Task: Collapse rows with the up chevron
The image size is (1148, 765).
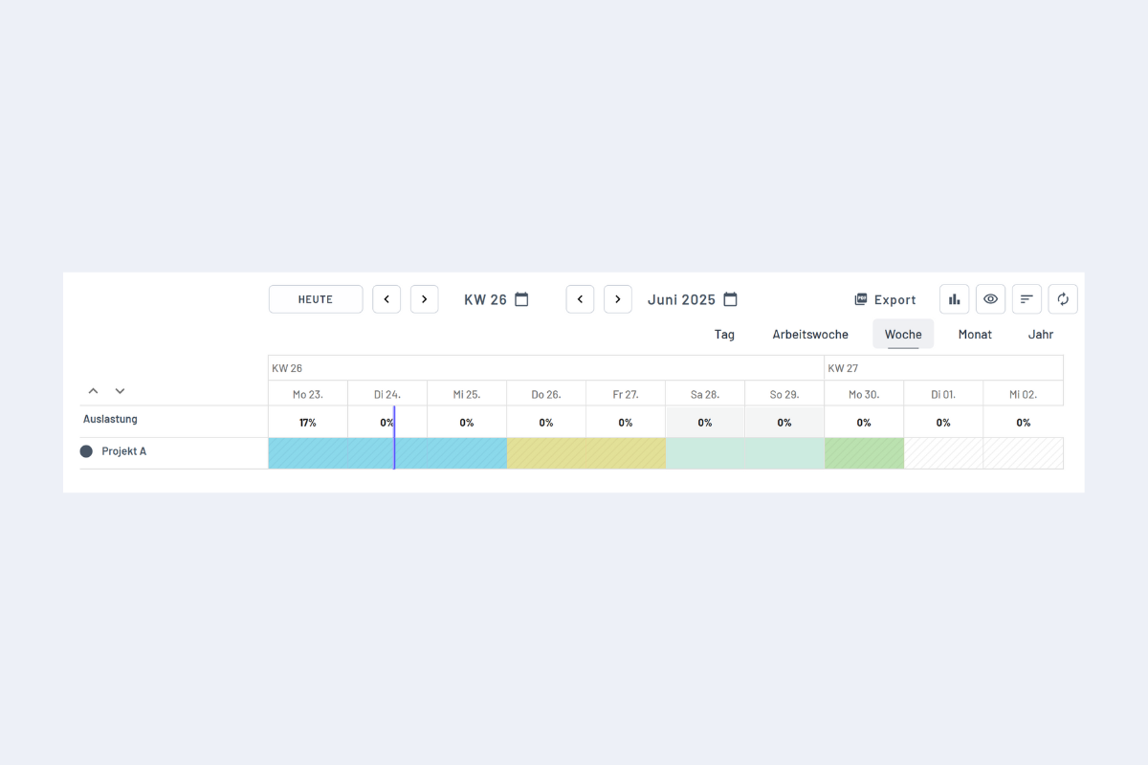Action: [x=93, y=391]
